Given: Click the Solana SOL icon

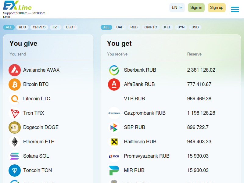Looking at the screenshot, I should pyautogui.click(x=15, y=156).
